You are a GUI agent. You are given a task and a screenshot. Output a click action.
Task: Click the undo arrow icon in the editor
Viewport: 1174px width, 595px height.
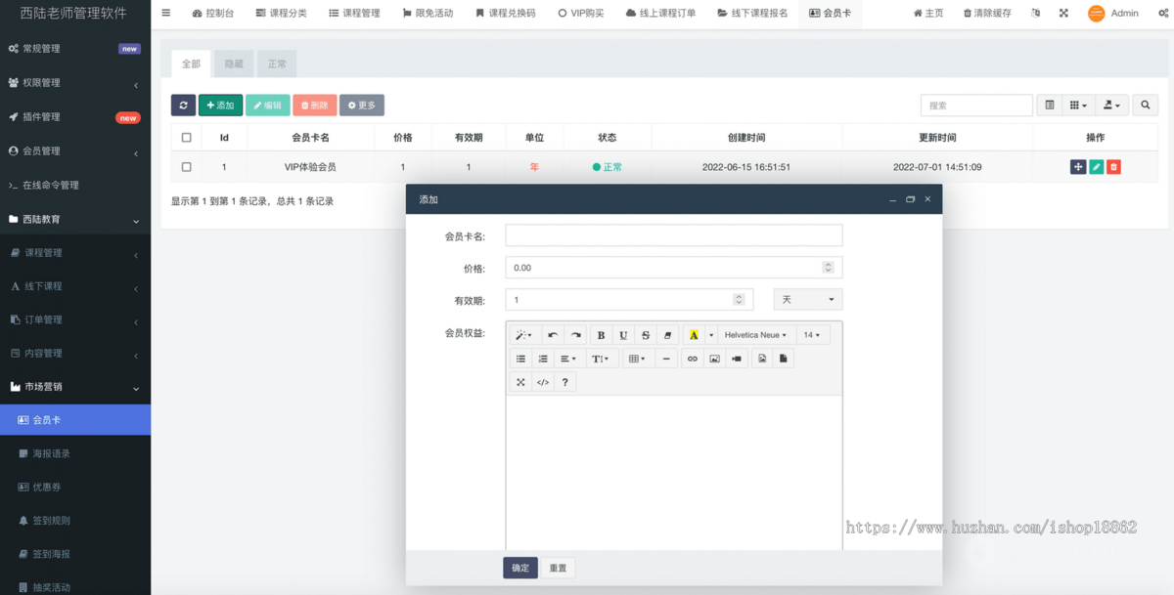553,334
